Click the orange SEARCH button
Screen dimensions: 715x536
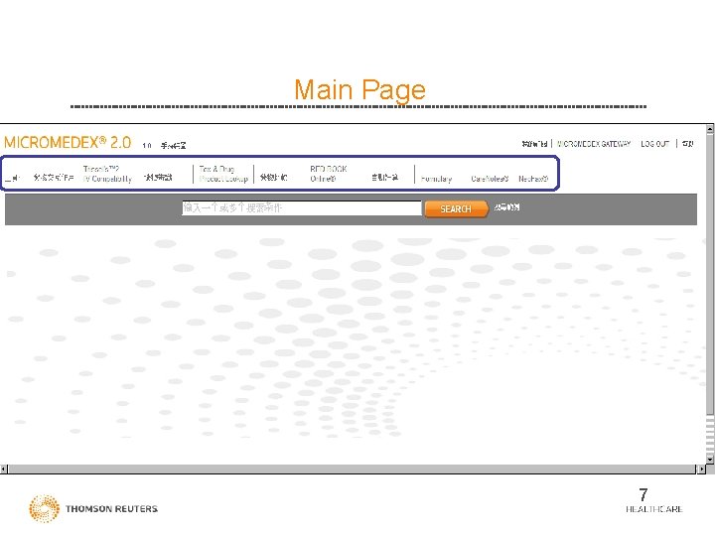456,208
